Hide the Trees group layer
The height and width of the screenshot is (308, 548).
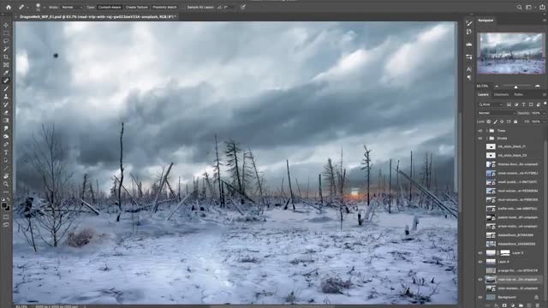tap(480, 131)
